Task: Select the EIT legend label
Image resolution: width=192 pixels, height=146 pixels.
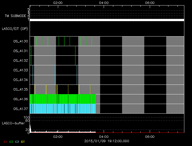Action: (x=23, y=142)
